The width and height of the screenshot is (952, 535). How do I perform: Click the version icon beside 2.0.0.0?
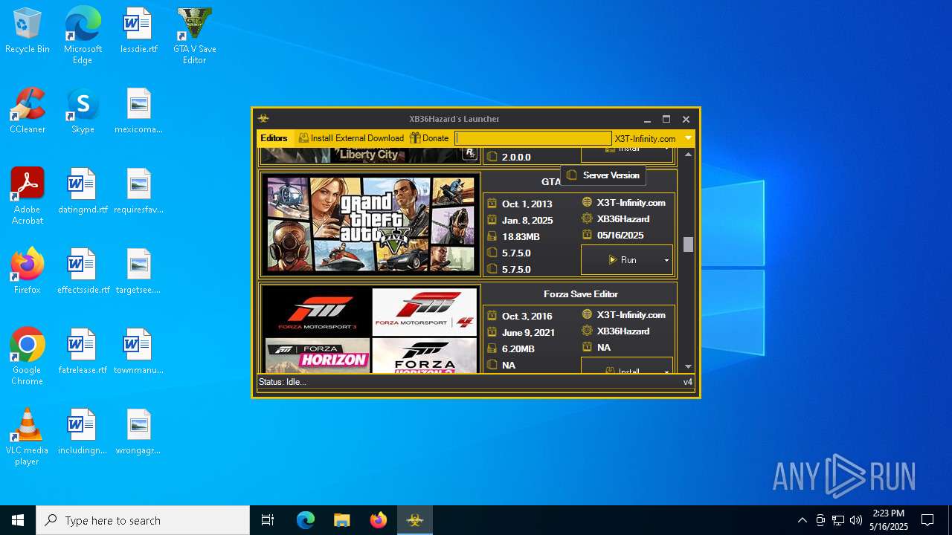492,157
